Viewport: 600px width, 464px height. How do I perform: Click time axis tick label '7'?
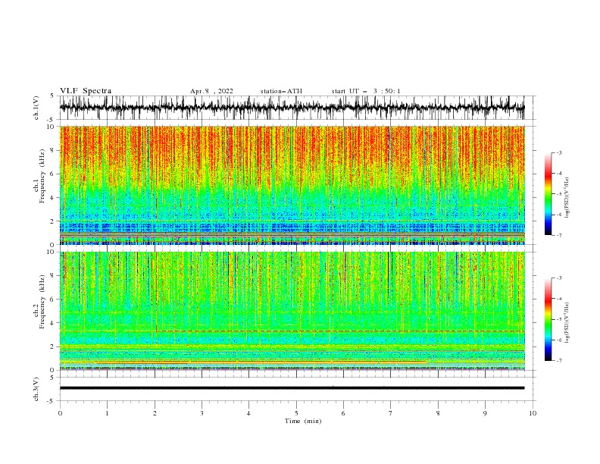pos(391,413)
